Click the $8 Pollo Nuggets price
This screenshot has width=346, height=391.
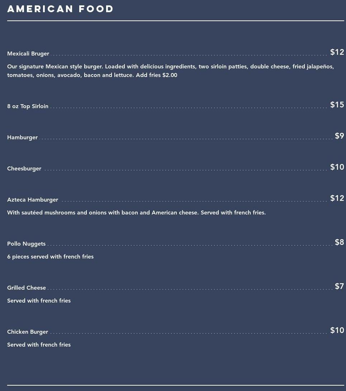click(339, 242)
